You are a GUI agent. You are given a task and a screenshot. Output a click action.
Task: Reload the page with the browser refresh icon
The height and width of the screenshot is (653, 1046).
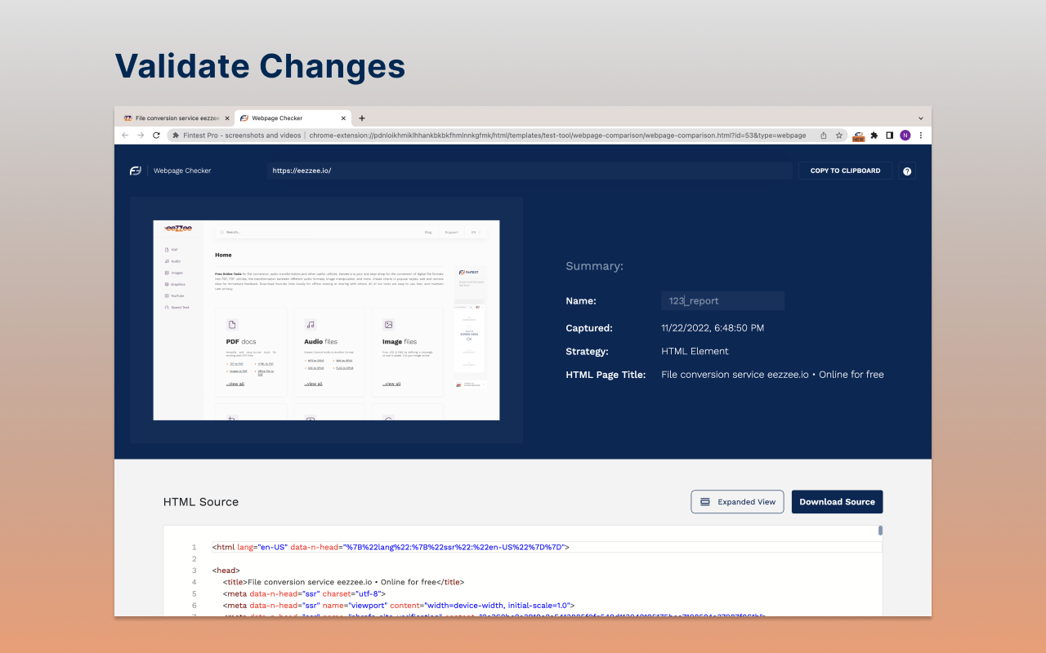(156, 135)
